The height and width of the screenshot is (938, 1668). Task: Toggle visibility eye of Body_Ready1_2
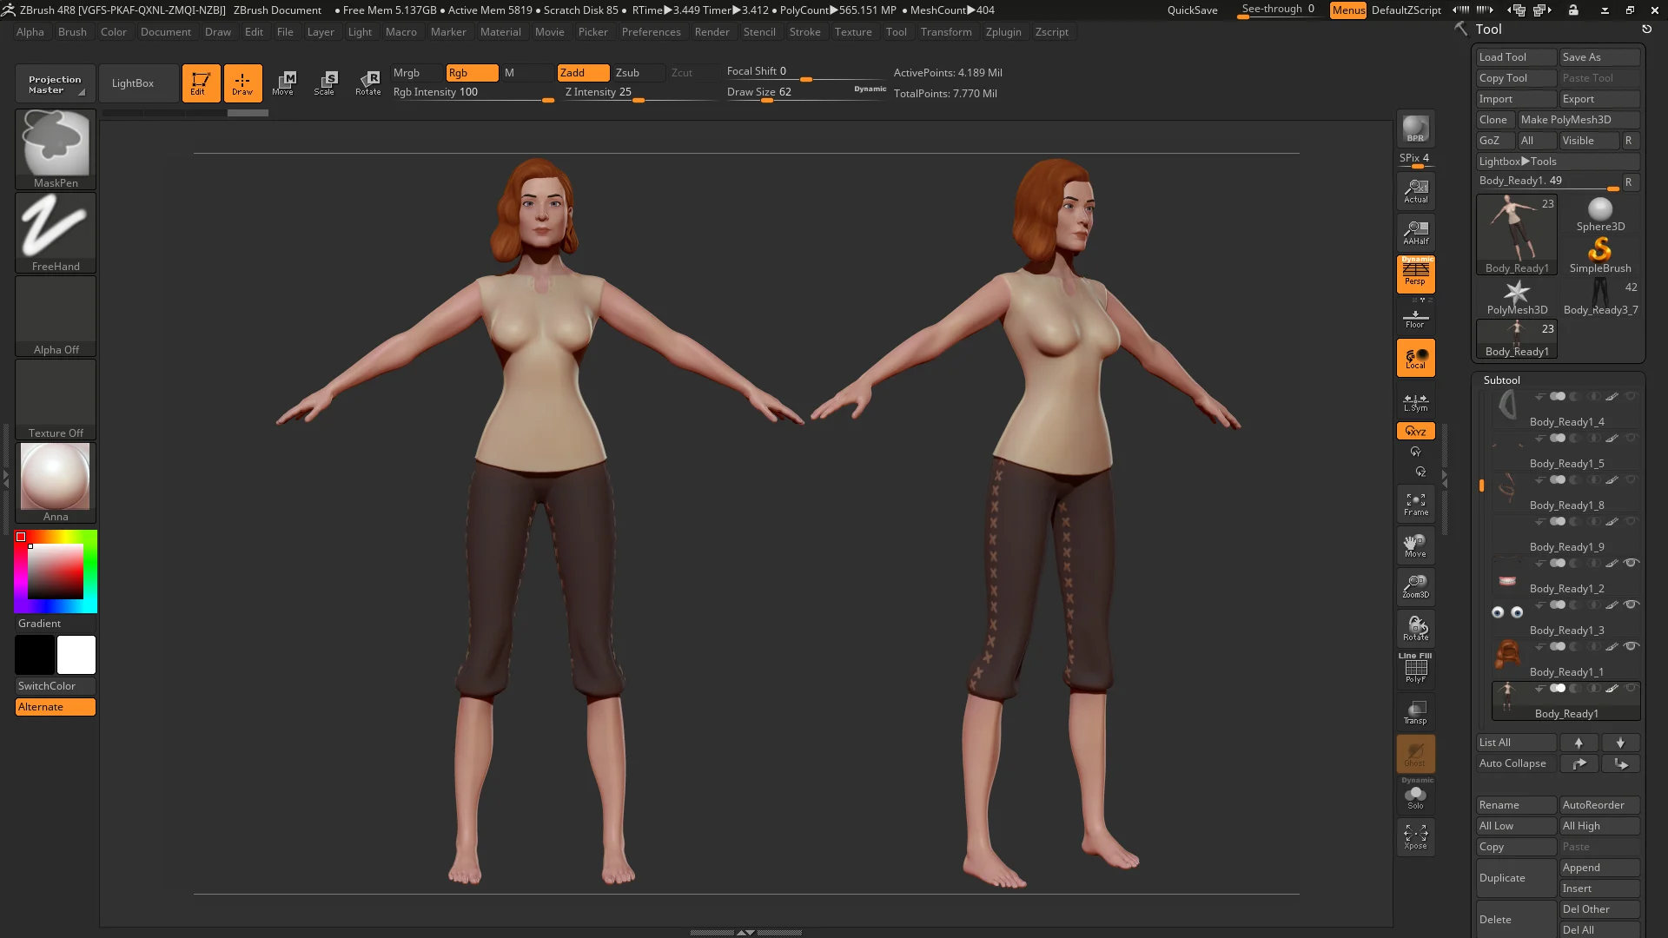point(1631,563)
